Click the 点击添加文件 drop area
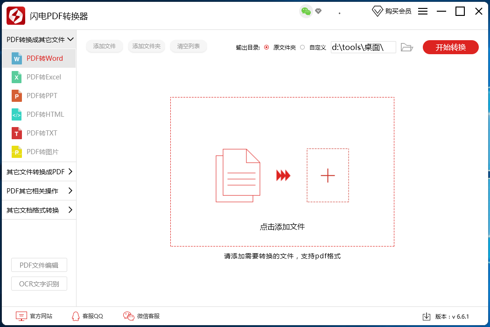This screenshot has height=327, width=490. tap(282, 175)
